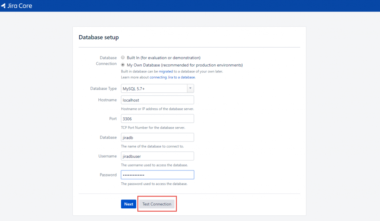This screenshot has width=380, height=221.
Task: Click the Port field label
Action: click(x=113, y=118)
